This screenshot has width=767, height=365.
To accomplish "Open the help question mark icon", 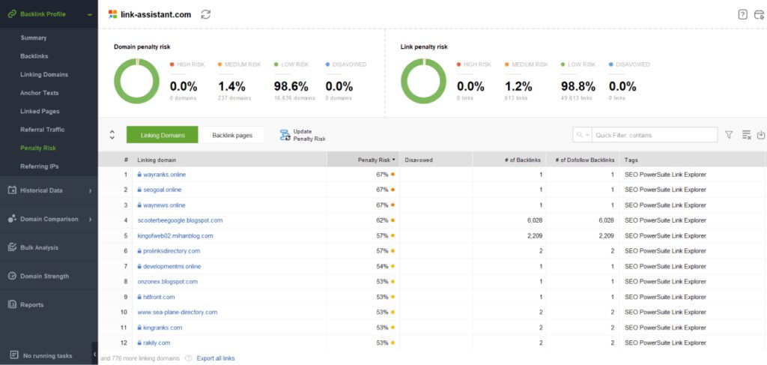I will tap(742, 14).
